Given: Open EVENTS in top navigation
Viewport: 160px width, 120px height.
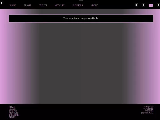Looking at the screenshot, I should pos(43,5).
